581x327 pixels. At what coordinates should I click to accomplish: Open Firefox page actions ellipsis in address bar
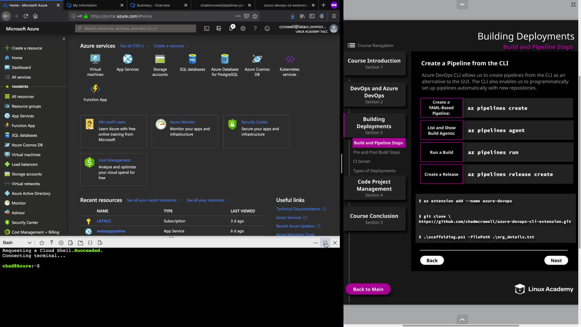point(238,16)
